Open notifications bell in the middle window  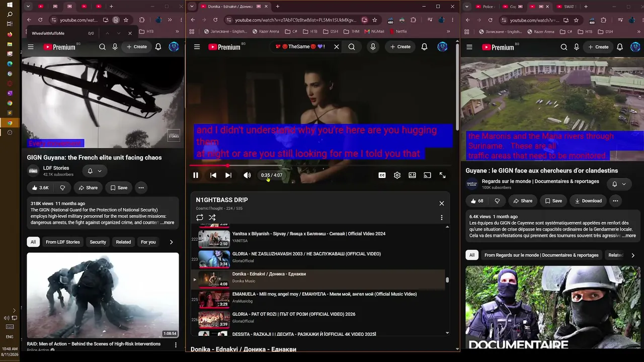(424, 47)
